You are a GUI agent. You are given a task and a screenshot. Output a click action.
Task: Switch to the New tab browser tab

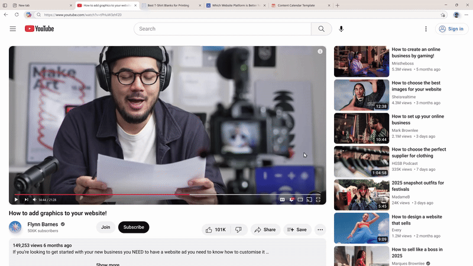42,5
